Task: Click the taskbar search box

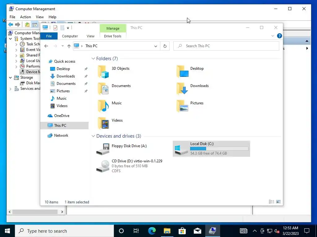Action: pos(64,231)
